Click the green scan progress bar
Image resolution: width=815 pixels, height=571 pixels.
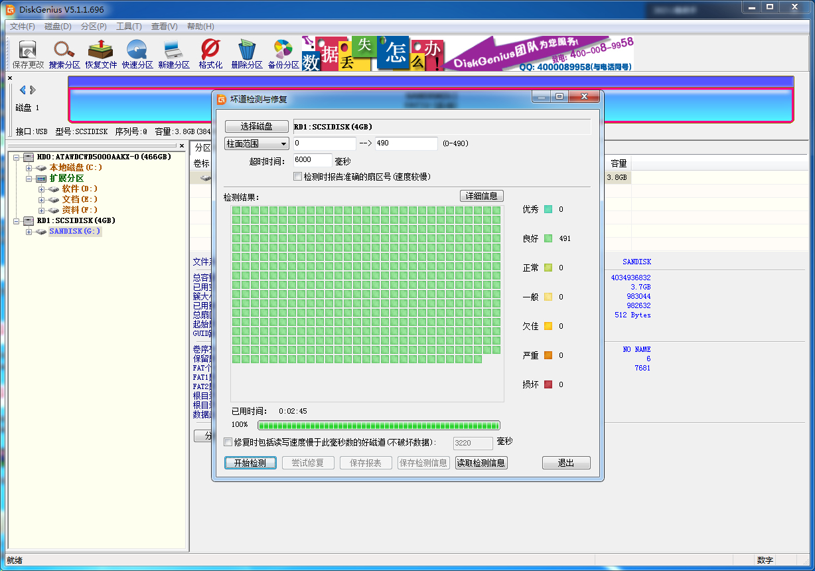click(379, 425)
